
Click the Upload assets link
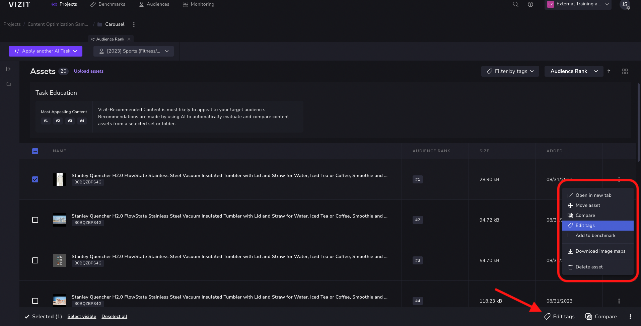point(89,71)
